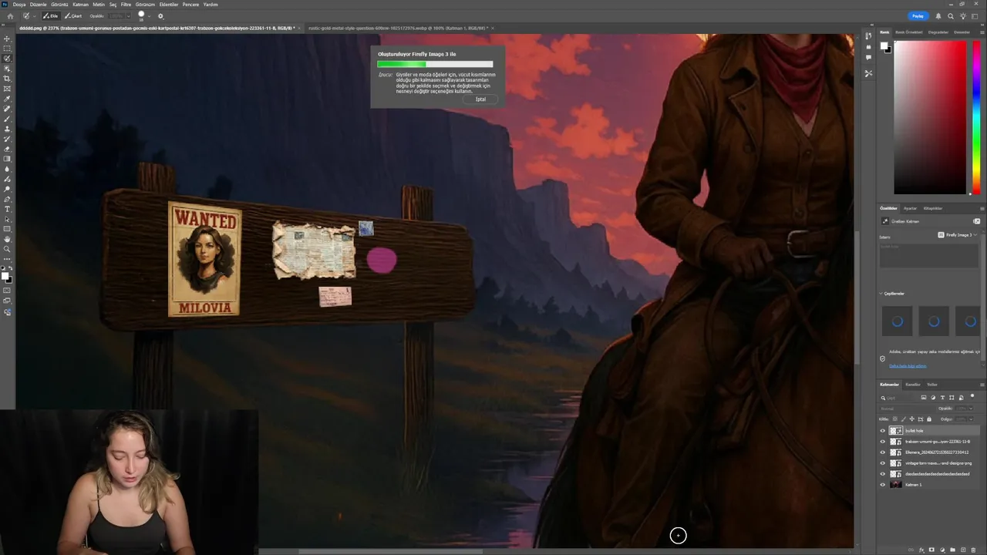This screenshot has width=987, height=555.
Task: Switch to rustic-gold-metal document tab
Action: point(397,28)
